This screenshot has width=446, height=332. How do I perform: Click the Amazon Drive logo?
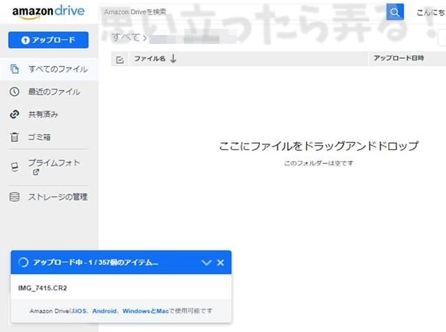[48, 13]
